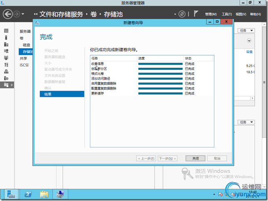
Task: Click the 收集信息 progress bar
Action: click(160, 64)
